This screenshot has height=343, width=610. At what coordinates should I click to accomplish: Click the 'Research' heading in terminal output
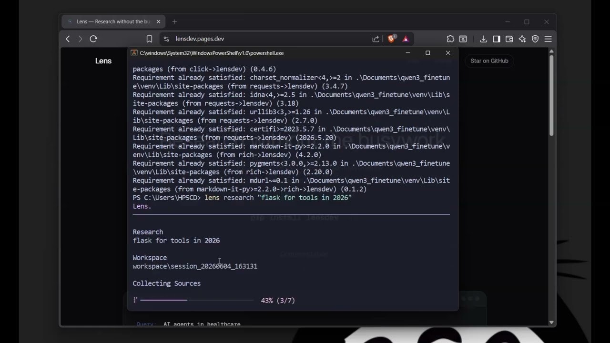click(x=148, y=232)
